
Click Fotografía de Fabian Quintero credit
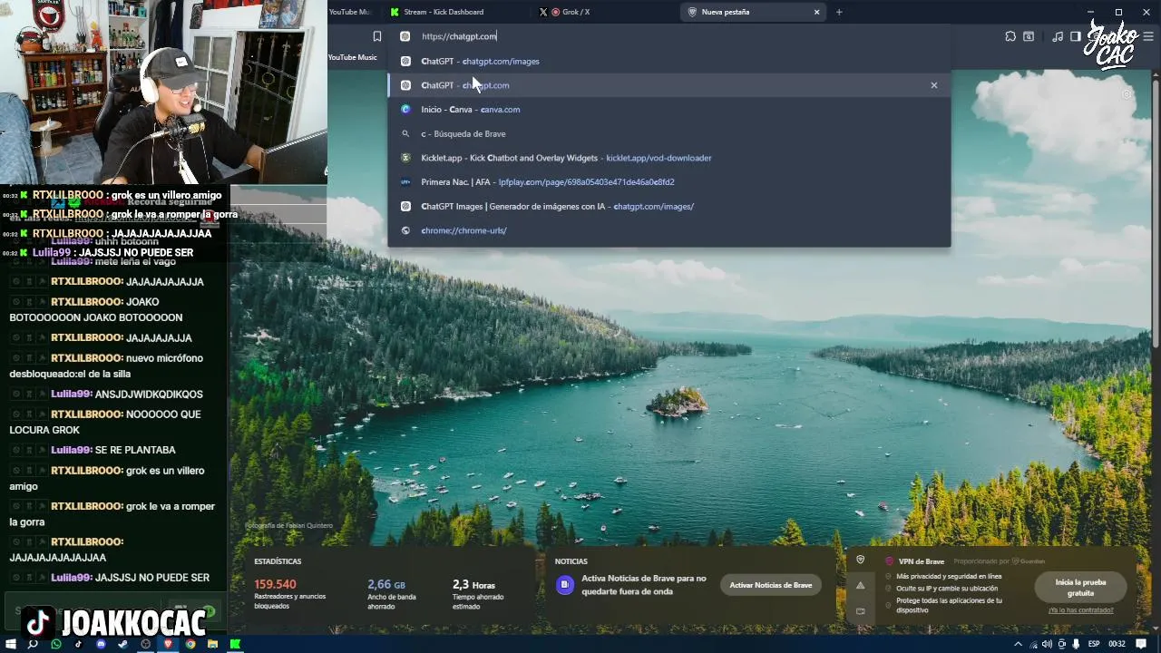click(288, 525)
